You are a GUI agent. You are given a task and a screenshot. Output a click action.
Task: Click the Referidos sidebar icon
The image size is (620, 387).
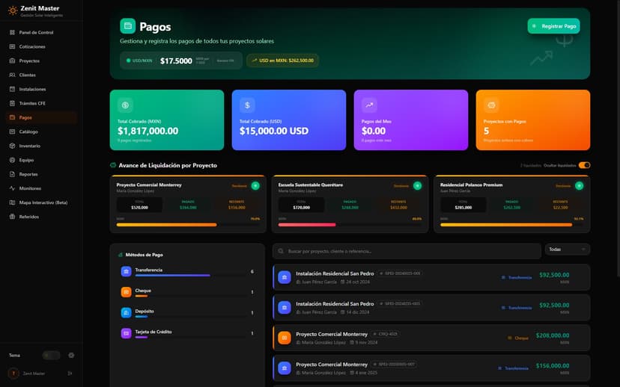(x=12, y=217)
